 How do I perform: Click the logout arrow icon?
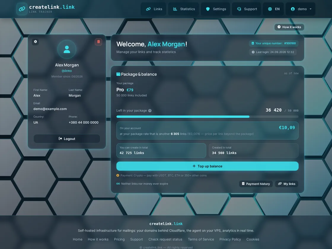pyautogui.click(x=60, y=138)
